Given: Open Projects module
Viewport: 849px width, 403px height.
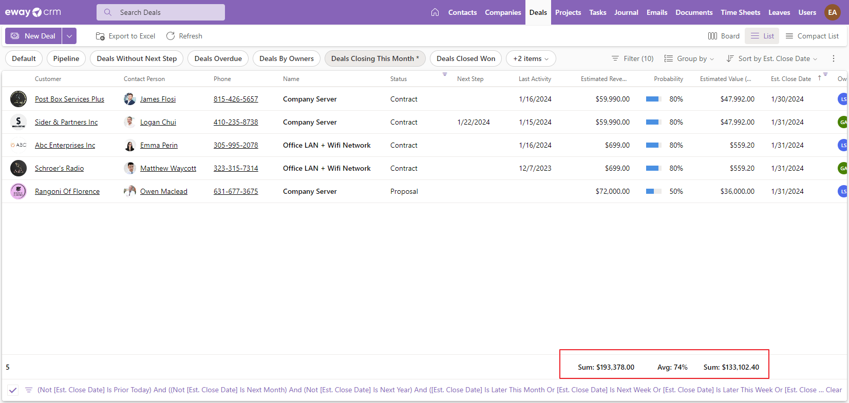Looking at the screenshot, I should [568, 12].
